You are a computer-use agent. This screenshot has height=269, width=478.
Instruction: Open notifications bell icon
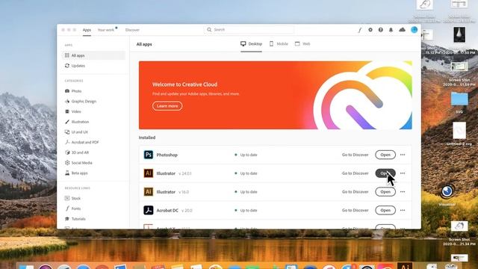pyautogui.click(x=391, y=30)
